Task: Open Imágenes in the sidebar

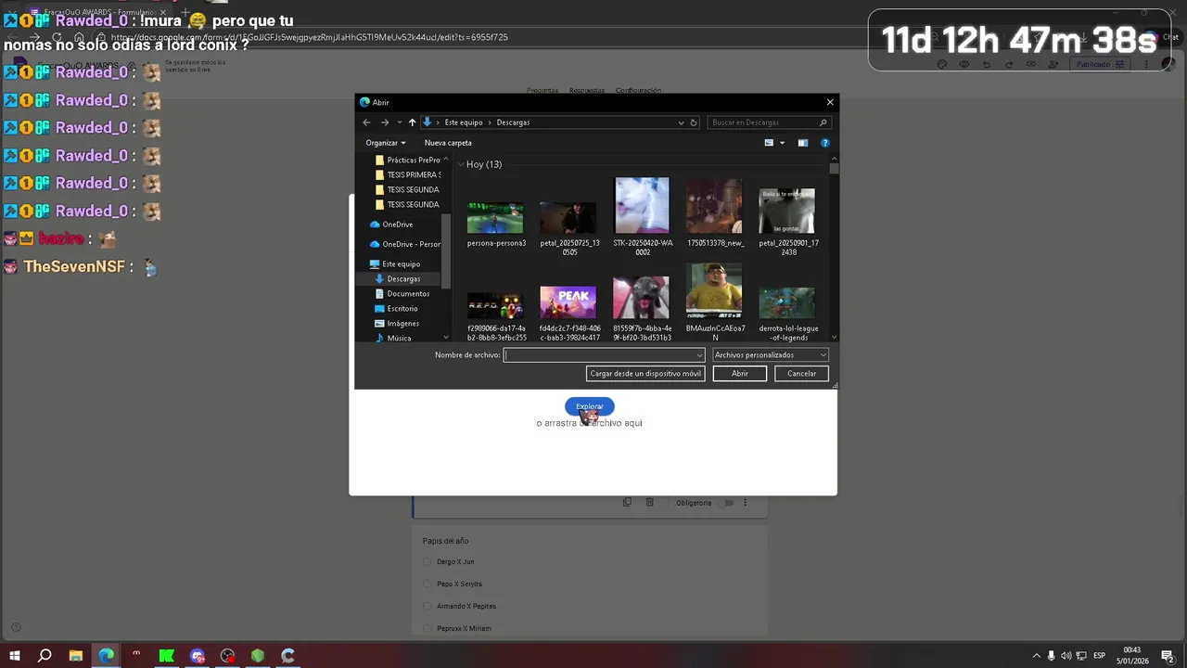Action: coord(397,324)
